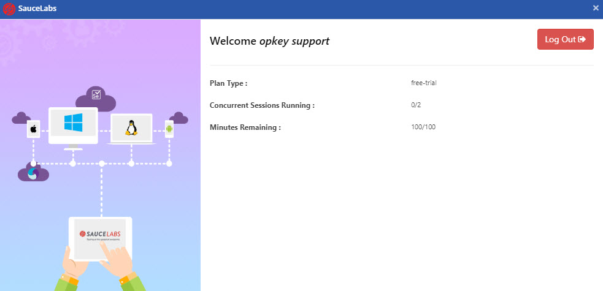Click the OpKey cloud logo icon
This screenshot has height=291, width=603.
click(x=34, y=173)
